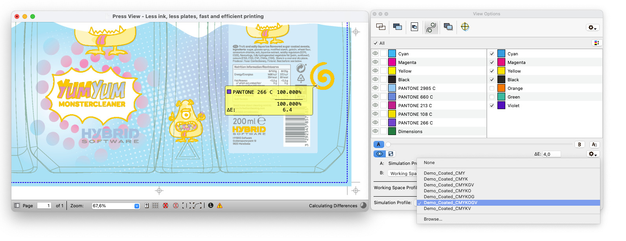Click the page-with-nested-squares view icon

[414, 27]
